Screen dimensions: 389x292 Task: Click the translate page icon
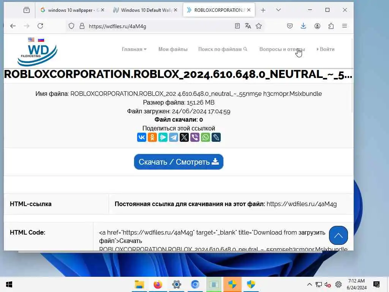click(x=248, y=26)
